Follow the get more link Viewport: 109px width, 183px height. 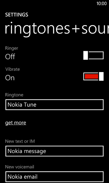(x=16, y=123)
